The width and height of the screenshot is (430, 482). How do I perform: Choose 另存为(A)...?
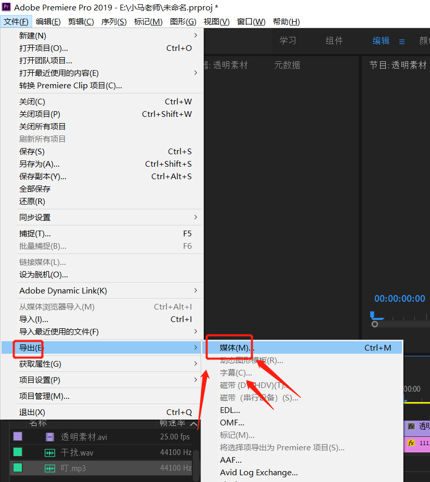102,164
